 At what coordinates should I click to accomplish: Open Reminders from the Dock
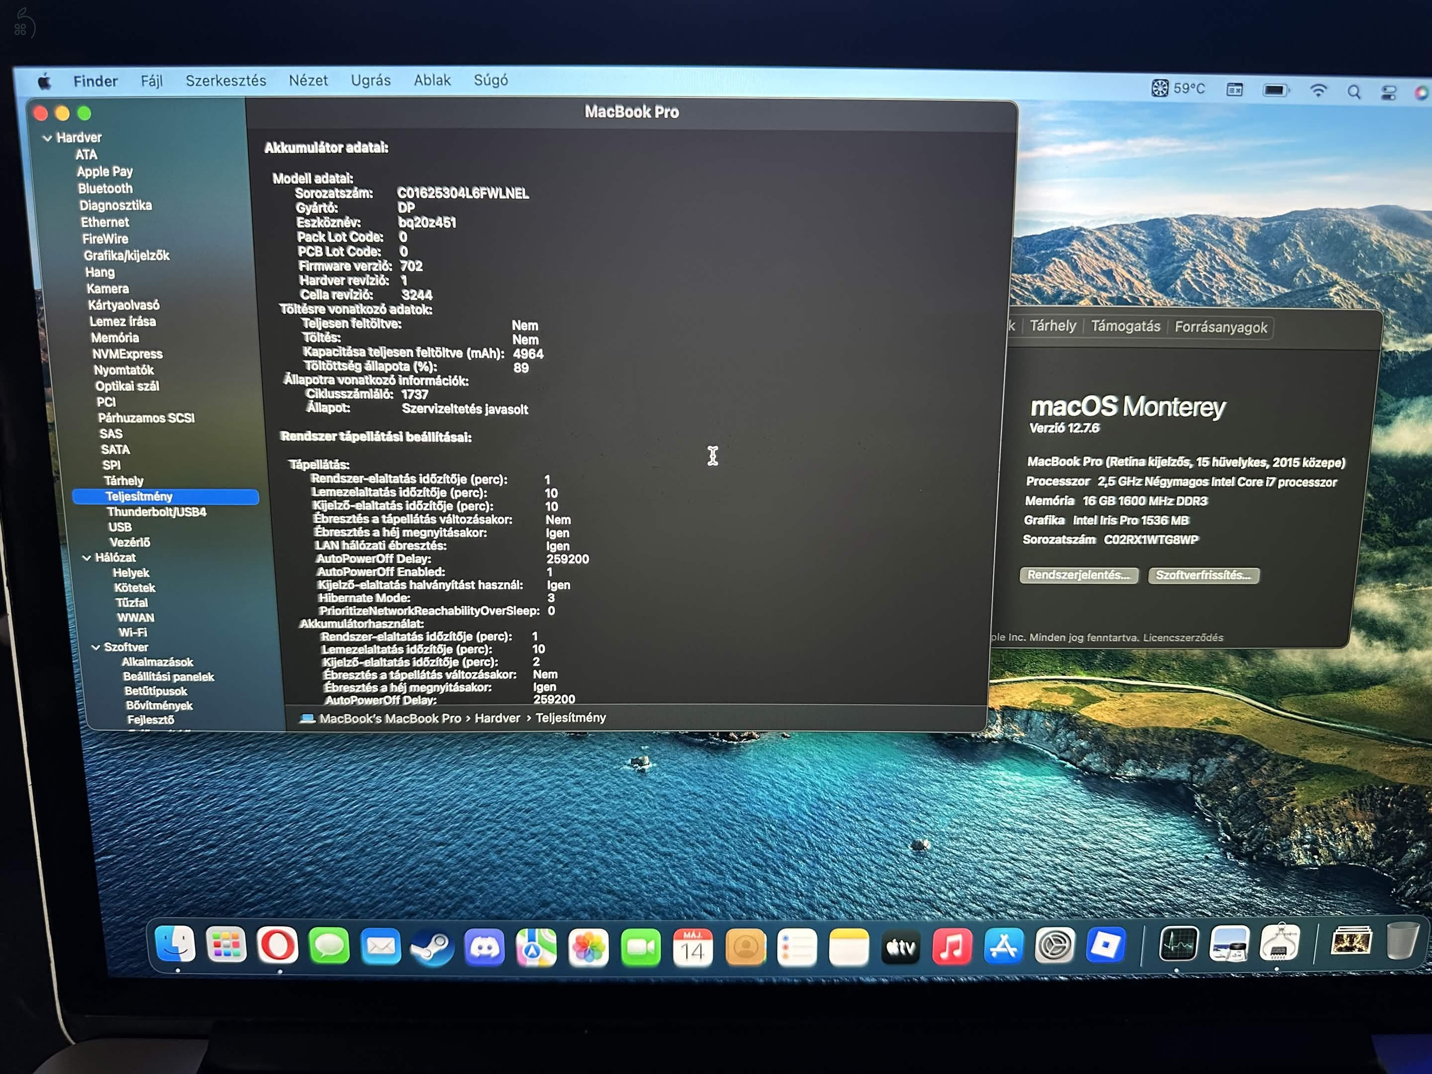pos(797,948)
